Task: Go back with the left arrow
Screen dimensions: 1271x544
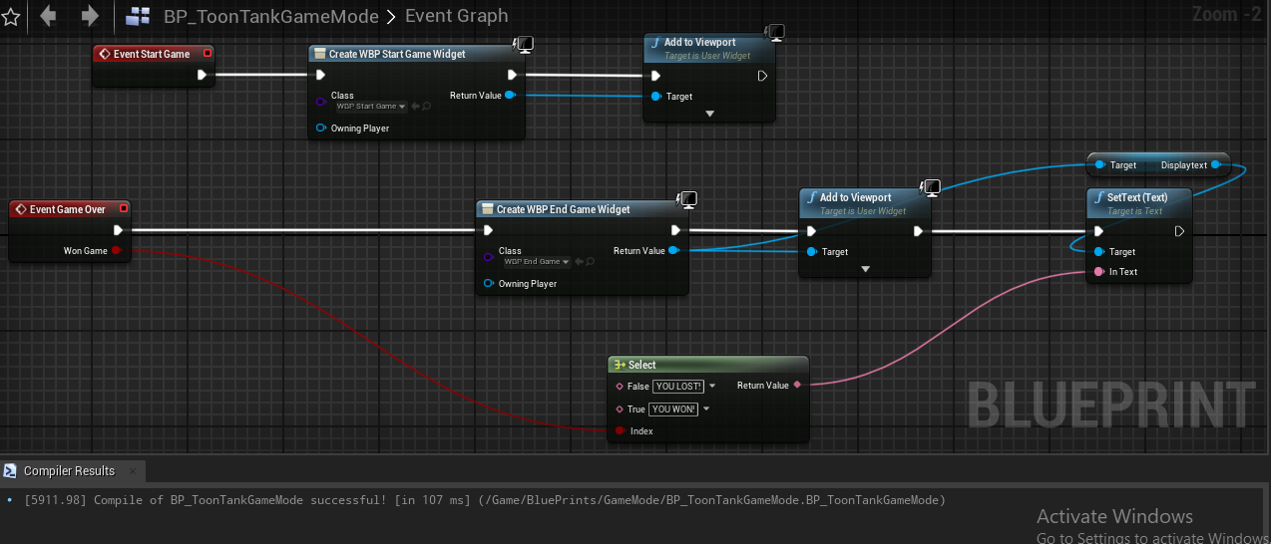Action: point(48,16)
